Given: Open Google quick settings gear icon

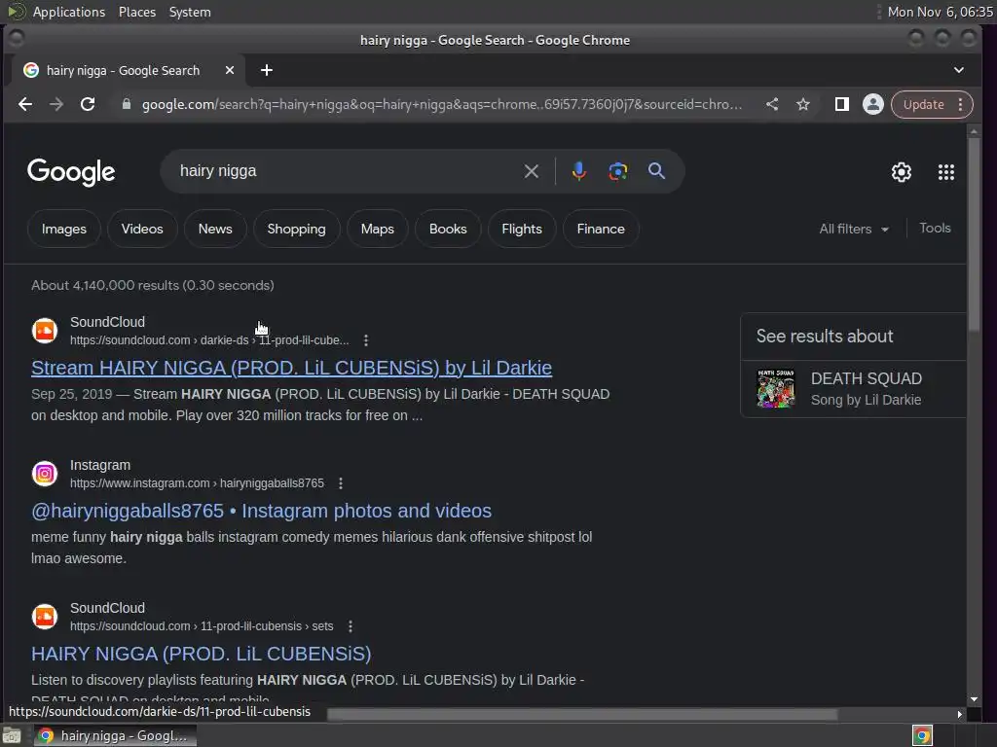Looking at the screenshot, I should 901,172.
